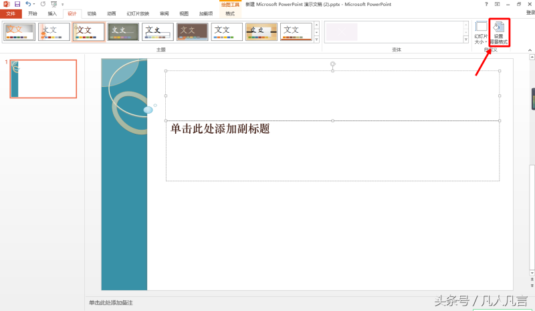Image resolution: width=535 pixels, height=311 pixels.
Task: Switch to the 动画 (Animations) tab
Action: pos(111,13)
